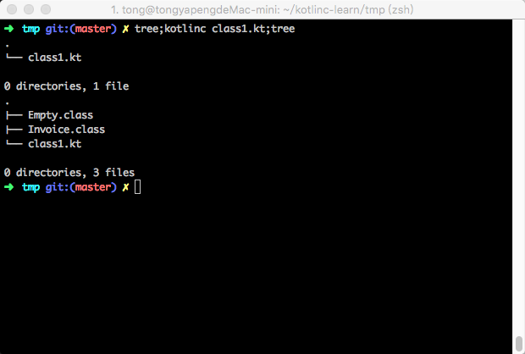Click the "0 directories, 3 files" summary line

[69, 173]
